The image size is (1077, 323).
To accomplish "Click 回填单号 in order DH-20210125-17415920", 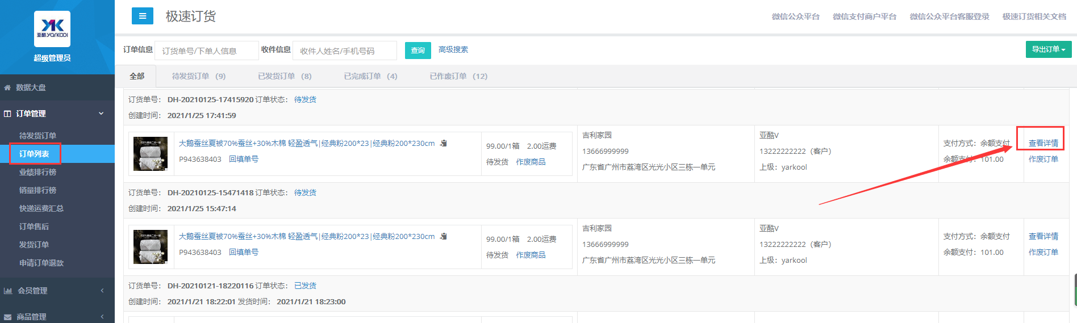I will click(x=244, y=159).
